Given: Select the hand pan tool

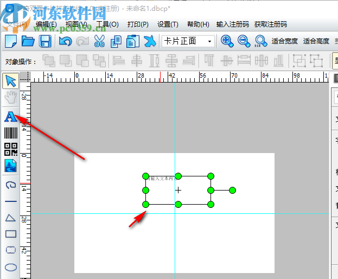Looking at the screenshot, I should tap(10, 97).
